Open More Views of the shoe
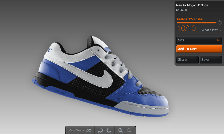The height and width of the screenshot is (134, 224). 80,130
